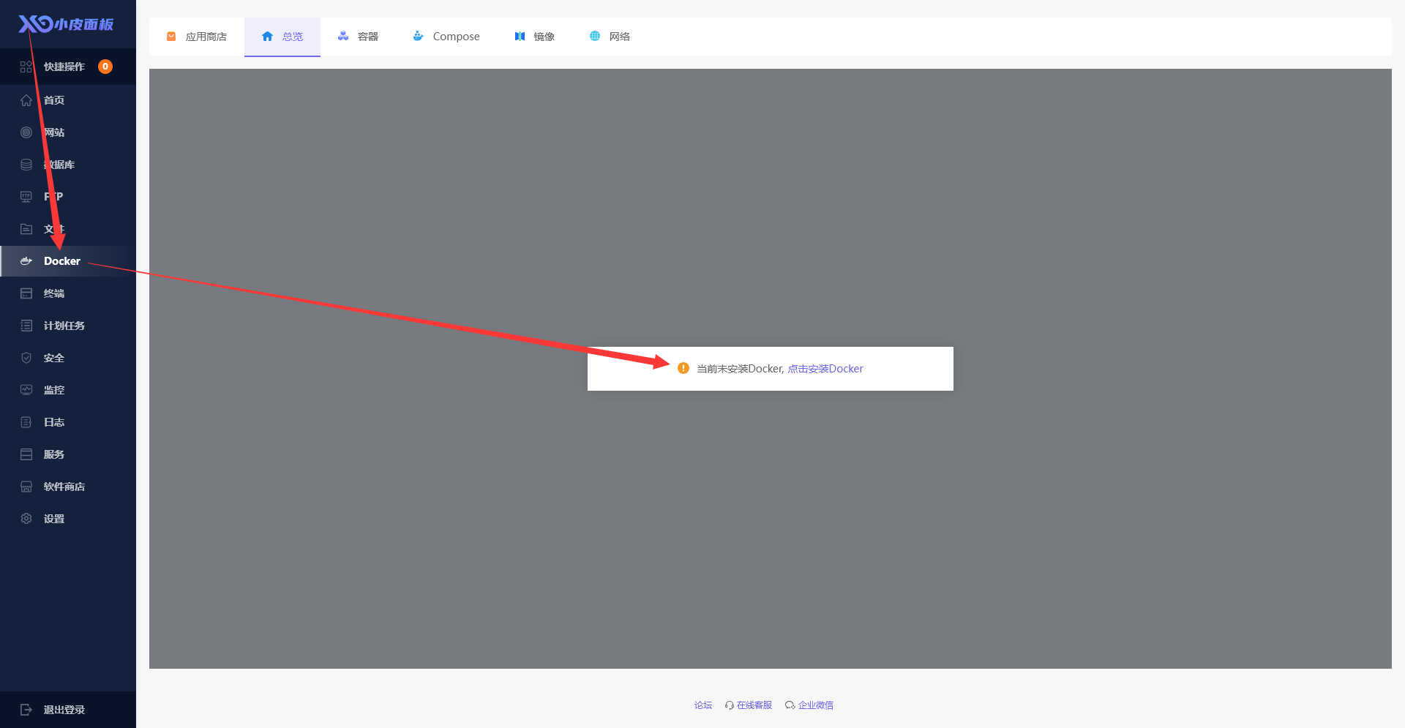
Task: Open the 镜像 tab
Action: point(535,37)
